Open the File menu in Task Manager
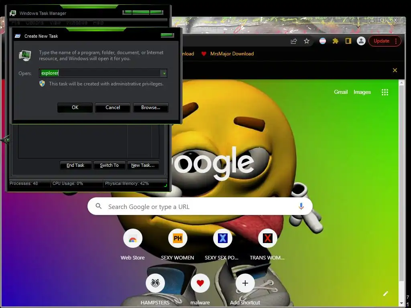 pyautogui.click(x=16, y=23)
